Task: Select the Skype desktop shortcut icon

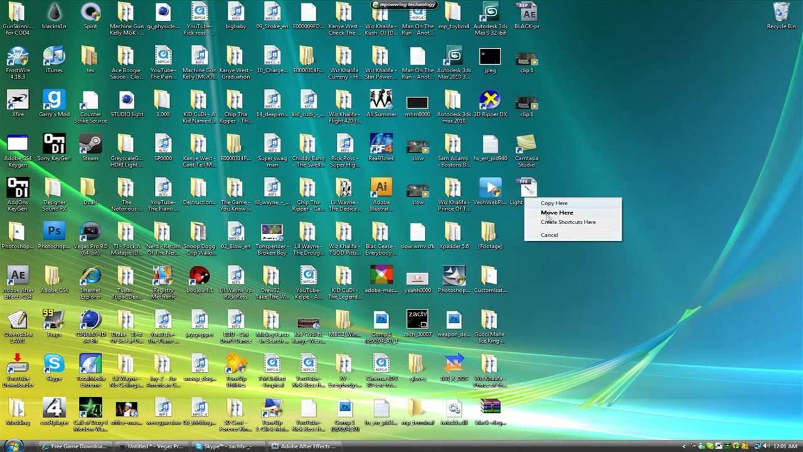Action: tap(54, 368)
